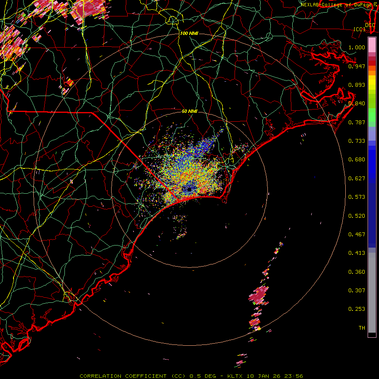Select the 0.733 scale label
Image resolution: width=379 pixels, height=379 pixels.
pos(357,141)
